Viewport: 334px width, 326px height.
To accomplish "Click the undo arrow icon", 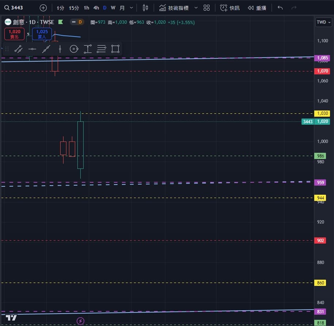I will pos(280,8).
